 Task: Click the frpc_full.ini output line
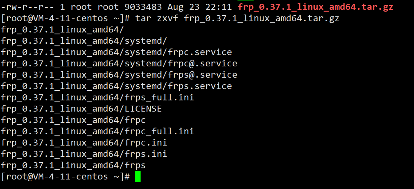point(97,131)
